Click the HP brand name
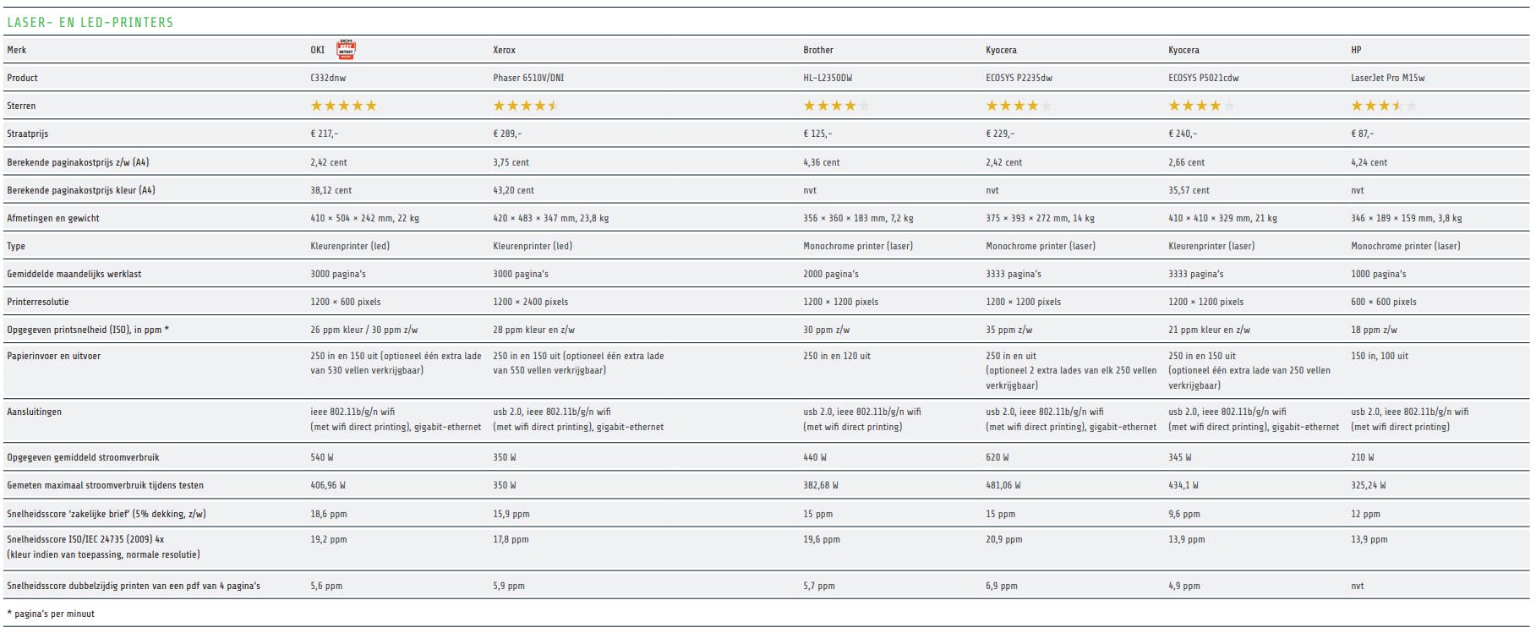The height and width of the screenshot is (633, 1536). click(1356, 50)
